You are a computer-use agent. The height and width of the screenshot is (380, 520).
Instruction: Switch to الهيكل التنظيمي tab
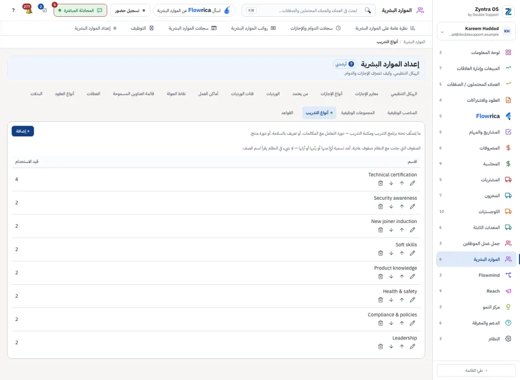[404, 94]
